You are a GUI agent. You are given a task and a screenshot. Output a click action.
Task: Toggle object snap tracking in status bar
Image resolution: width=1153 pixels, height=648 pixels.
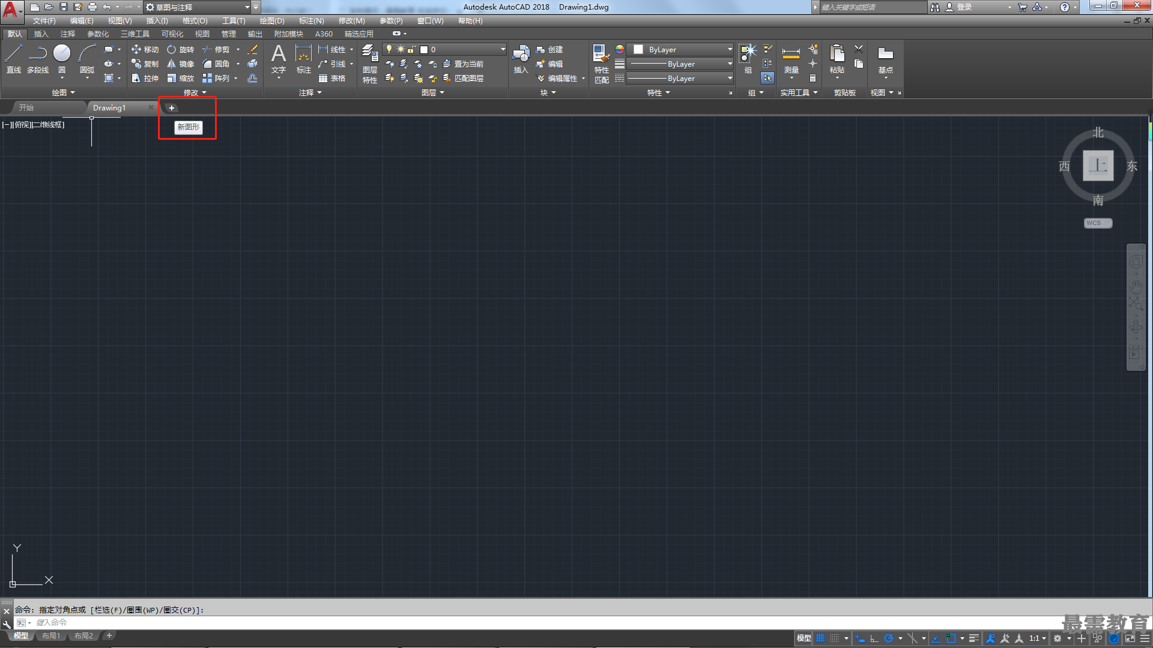[x=936, y=638]
